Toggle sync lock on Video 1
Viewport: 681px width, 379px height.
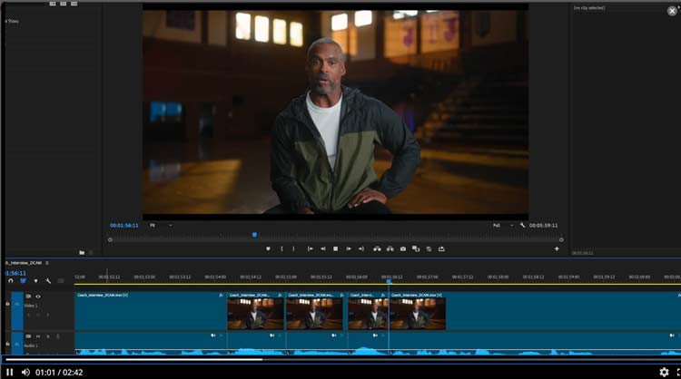click(x=28, y=296)
